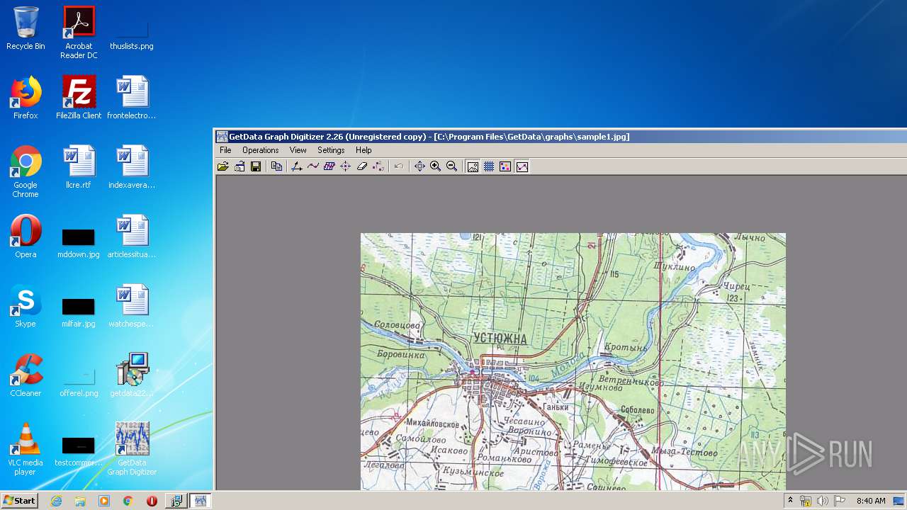Click GetData Graph Digitizer taskbar button
The image size is (907, 510).
pyautogui.click(x=201, y=501)
